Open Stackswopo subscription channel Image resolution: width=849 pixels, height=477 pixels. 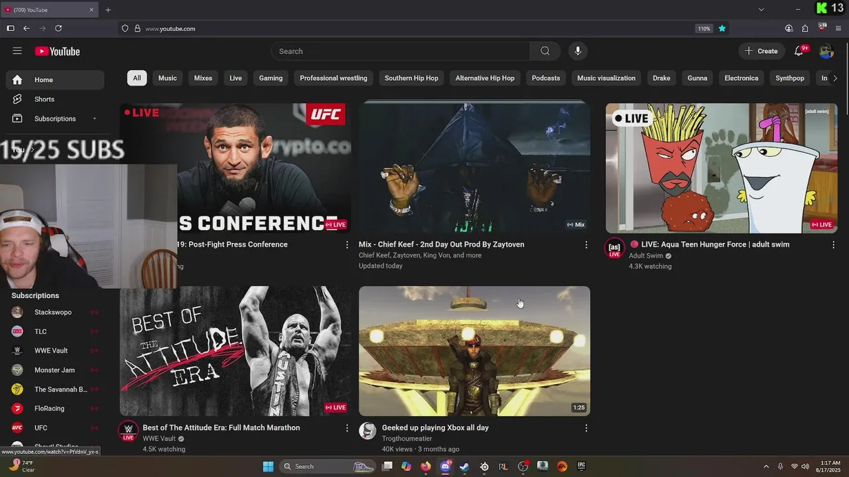[x=55, y=312]
